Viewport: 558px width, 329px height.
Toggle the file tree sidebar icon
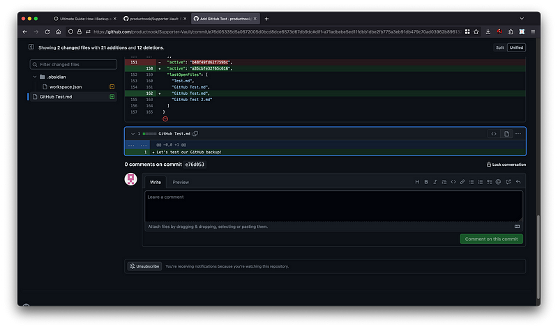[x=31, y=47]
